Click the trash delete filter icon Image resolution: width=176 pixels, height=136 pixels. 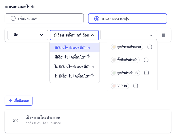pyautogui.click(x=164, y=35)
